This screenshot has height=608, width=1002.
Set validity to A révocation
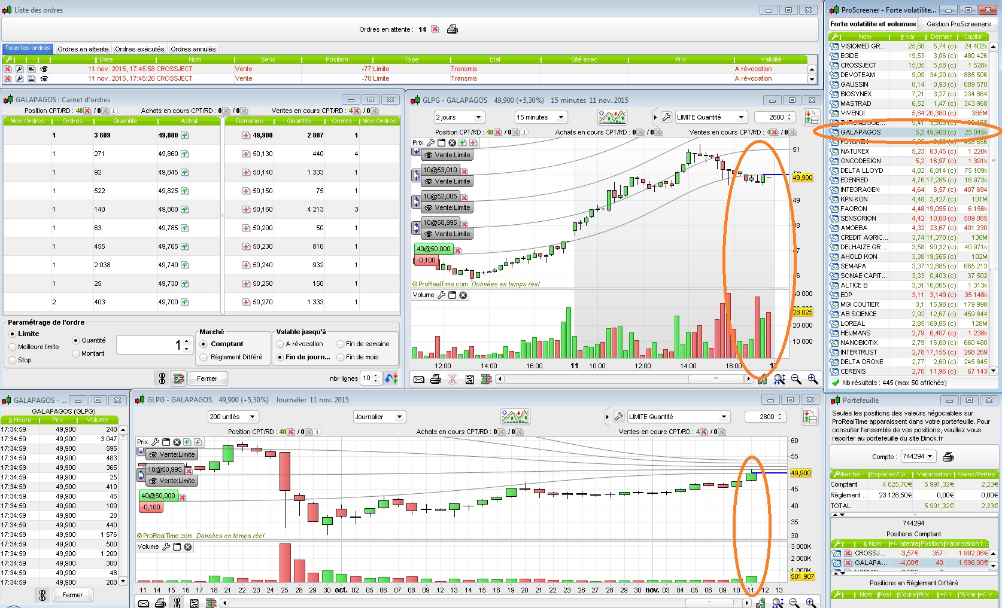pyautogui.click(x=280, y=344)
